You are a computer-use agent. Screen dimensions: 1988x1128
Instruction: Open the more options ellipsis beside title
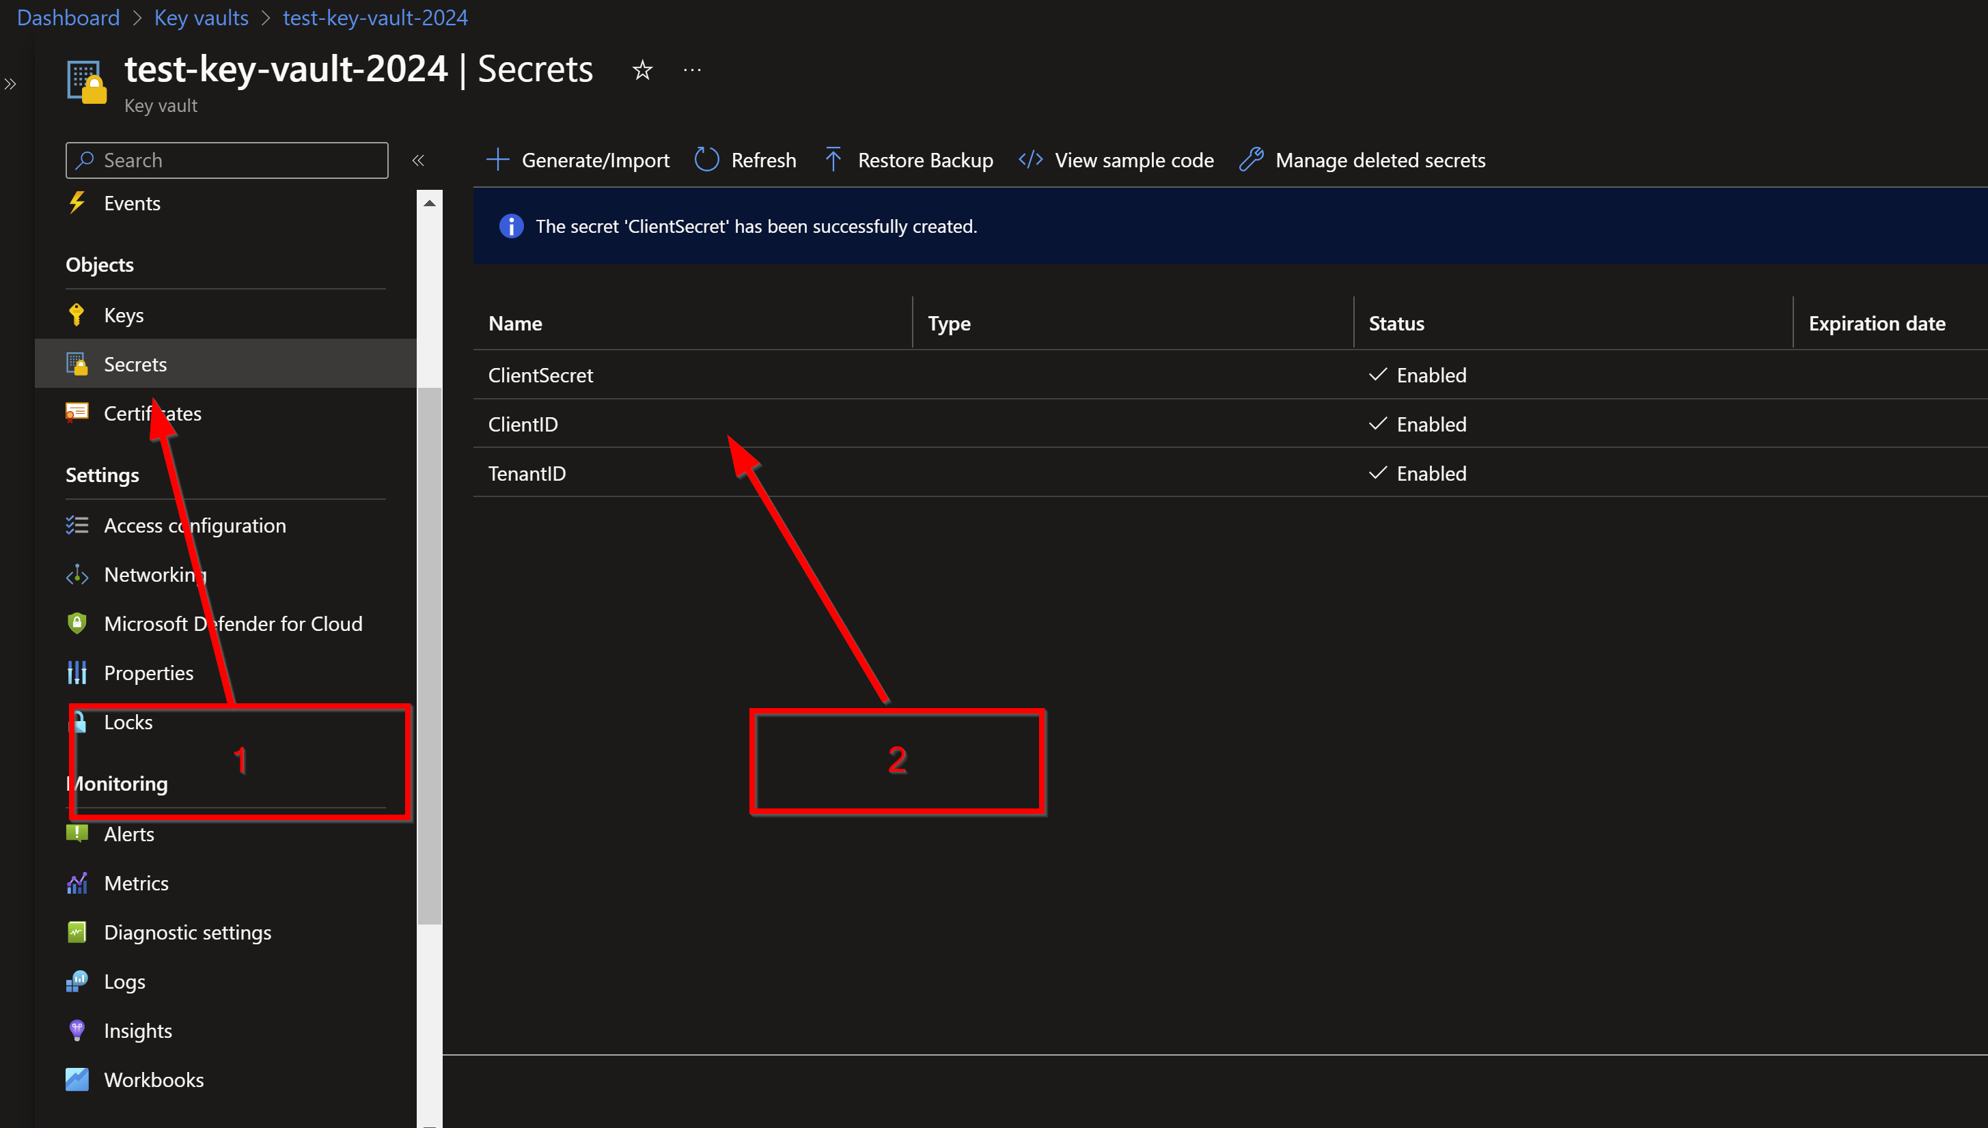tap(692, 70)
